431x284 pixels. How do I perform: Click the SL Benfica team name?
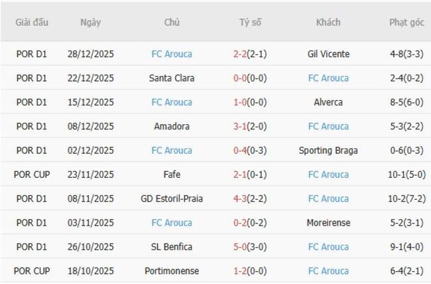[172, 247]
